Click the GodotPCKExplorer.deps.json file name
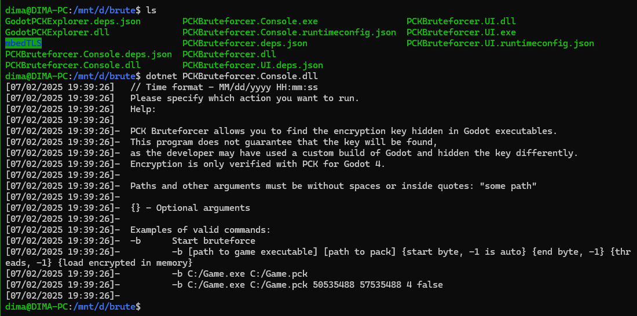The width and height of the screenshot is (637, 316). [x=73, y=21]
